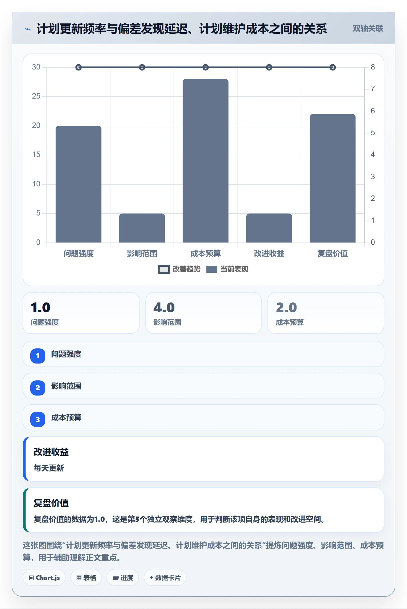Click the 复盘价值 description card
Screen dimensions: 407x609
click(x=203, y=510)
